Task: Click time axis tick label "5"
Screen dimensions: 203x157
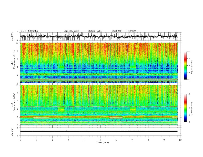Action: [x=100, y=140]
